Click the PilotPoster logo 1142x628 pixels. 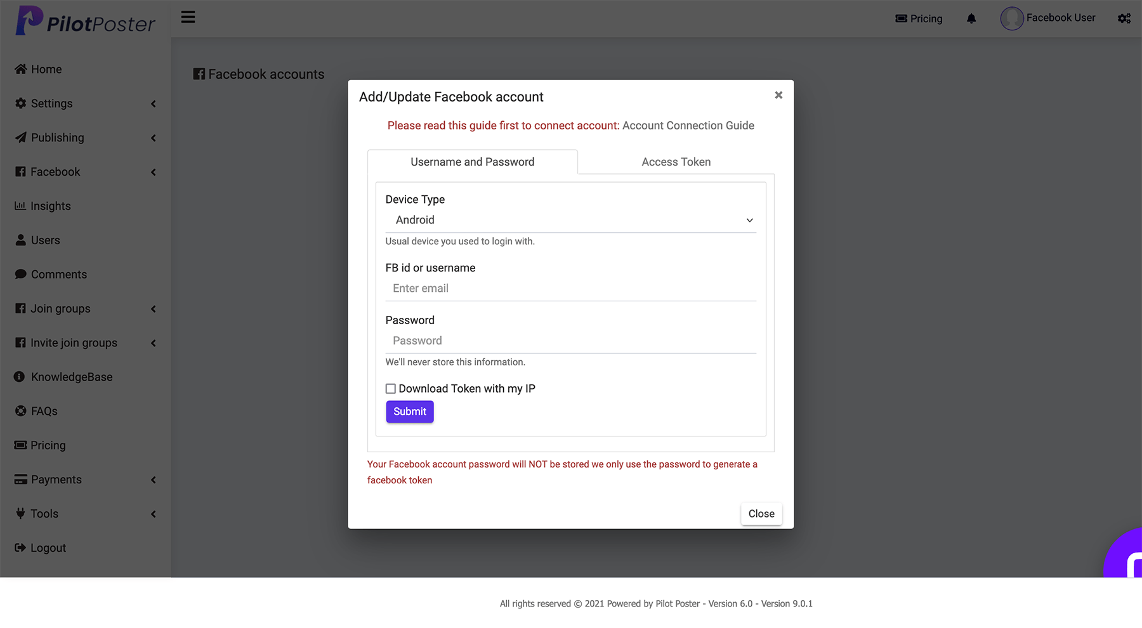85,21
